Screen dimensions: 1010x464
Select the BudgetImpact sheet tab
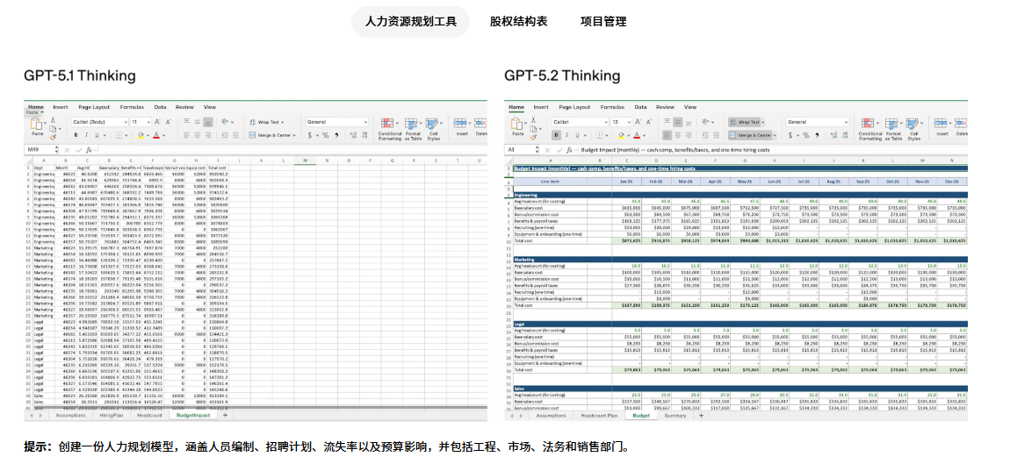click(x=193, y=415)
